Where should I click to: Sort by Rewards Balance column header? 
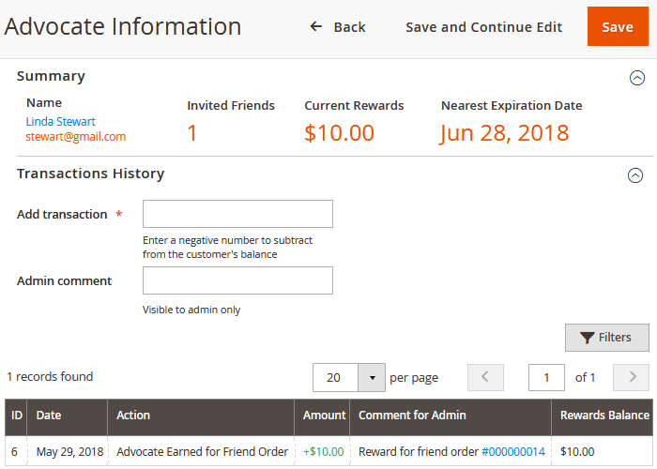click(x=603, y=417)
